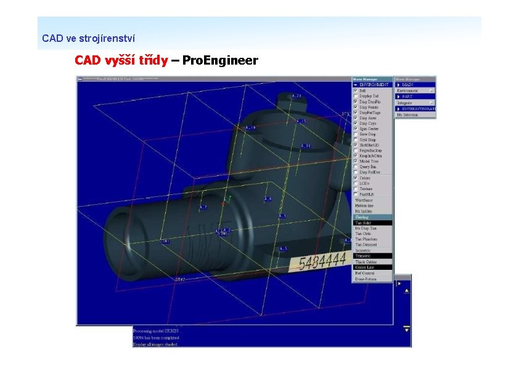Choose the Shading display option
519x366 pixels.
click(372, 217)
